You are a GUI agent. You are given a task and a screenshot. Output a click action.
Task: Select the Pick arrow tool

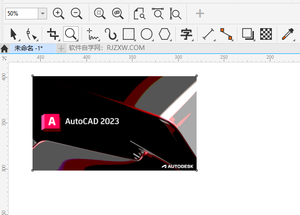[14, 34]
